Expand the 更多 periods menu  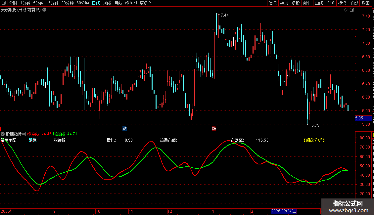tap(145, 3)
